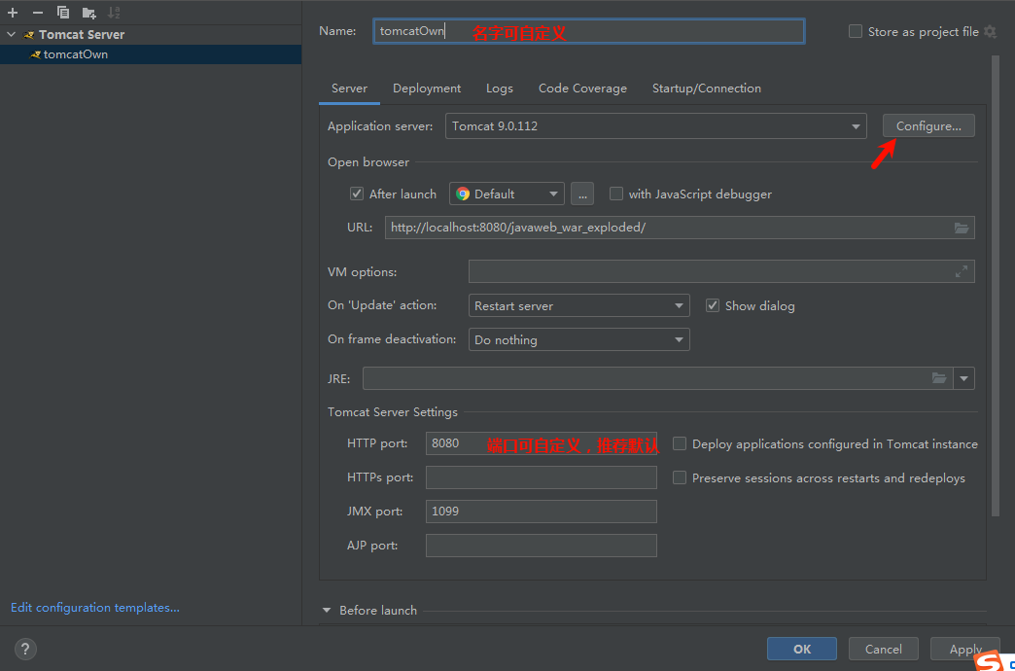Create a new configuration folder

click(x=89, y=13)
